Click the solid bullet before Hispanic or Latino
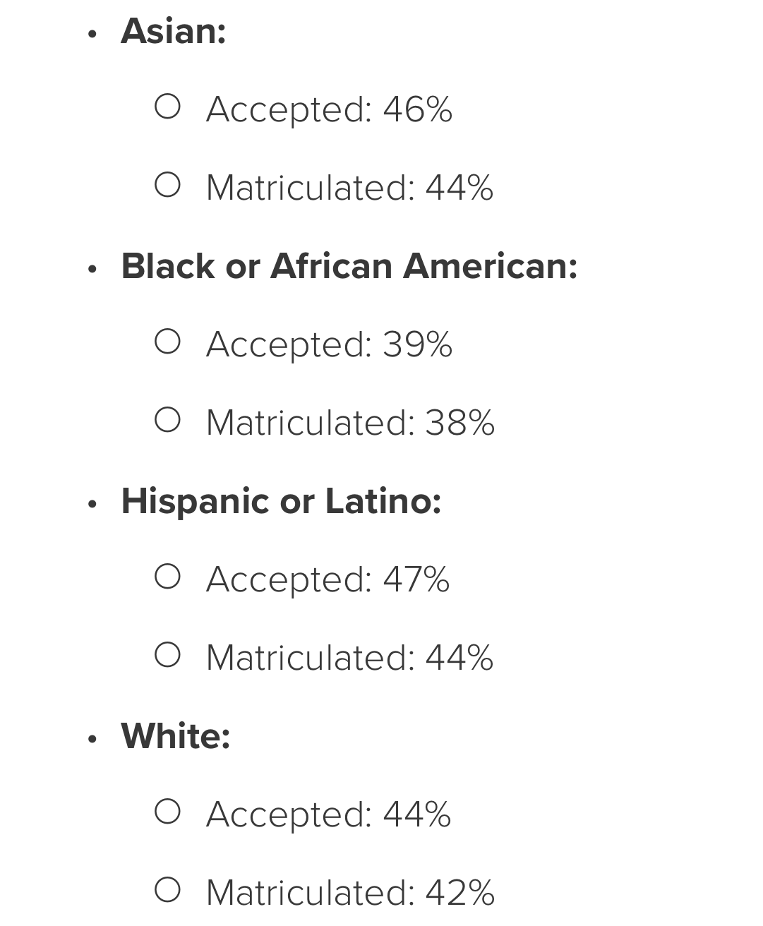The height and width of the screenshot is (926, 763). point(92,504)
